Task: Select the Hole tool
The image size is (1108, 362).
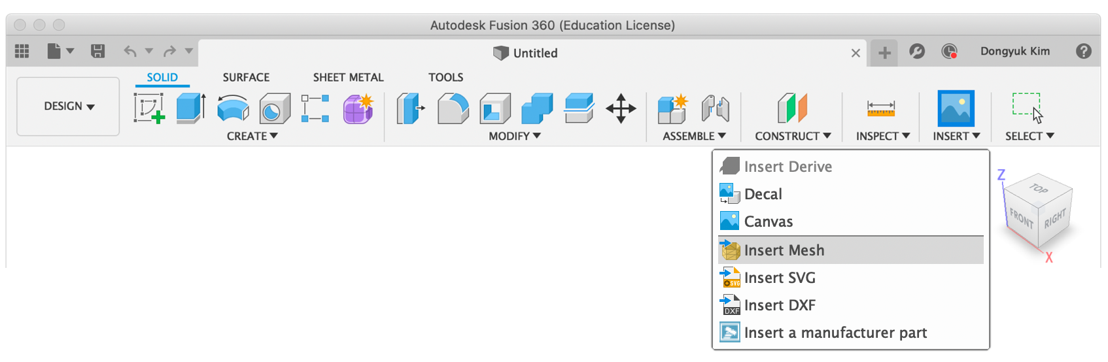Action: (275, 108)
